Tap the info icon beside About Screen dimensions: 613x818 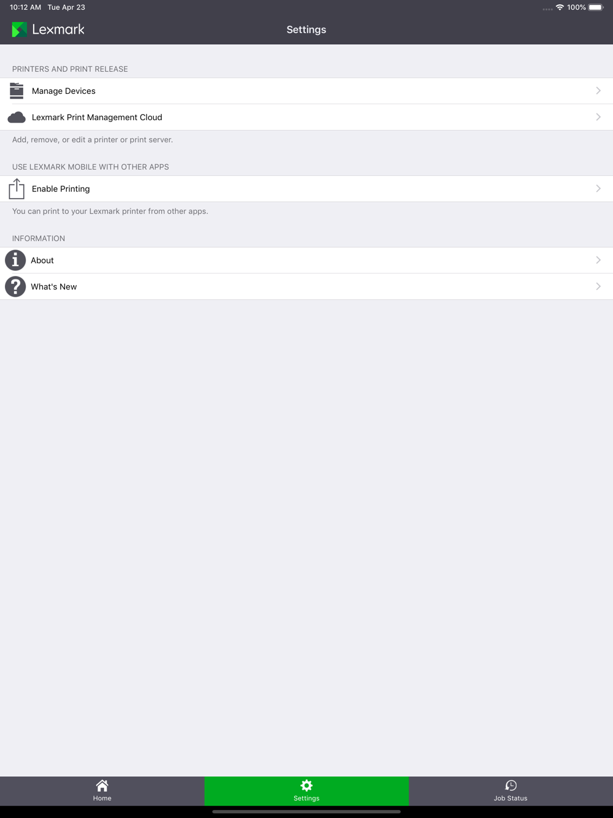[x=15, y=261]
